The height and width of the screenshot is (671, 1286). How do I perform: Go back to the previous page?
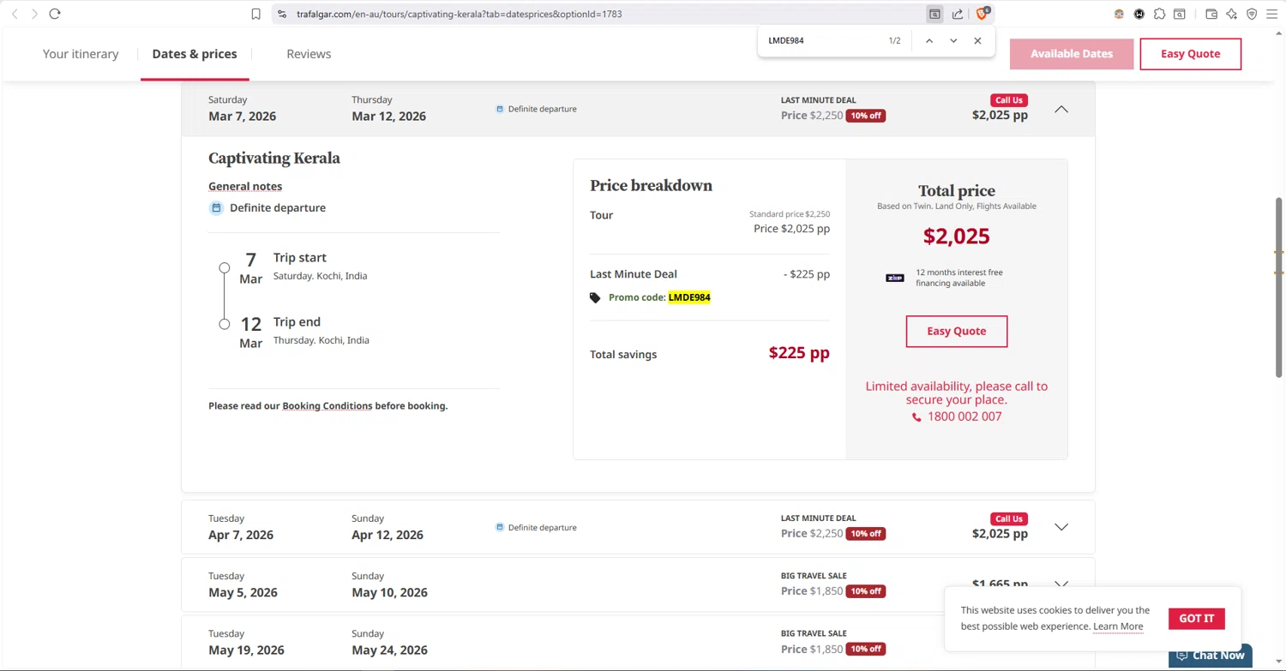15,14
